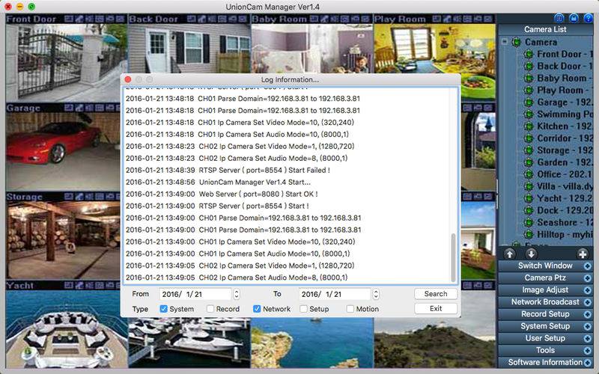Click the green camera icon beside Garage entry
599x374 pixels.
pos(529,102)
